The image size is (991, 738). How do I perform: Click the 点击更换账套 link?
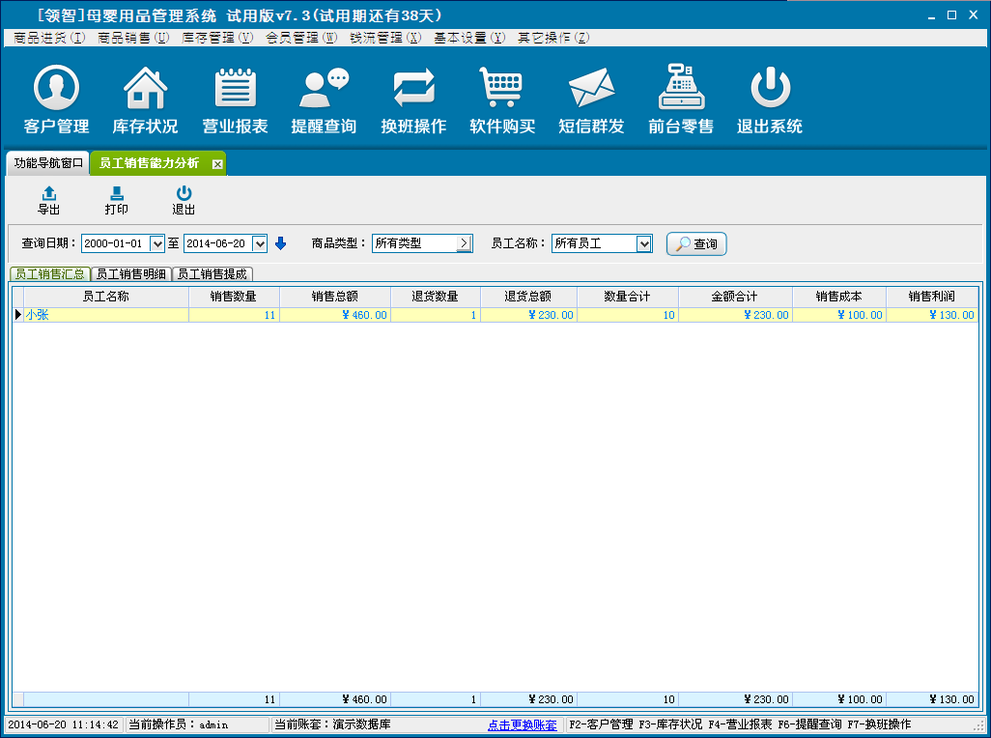point(522,724)
